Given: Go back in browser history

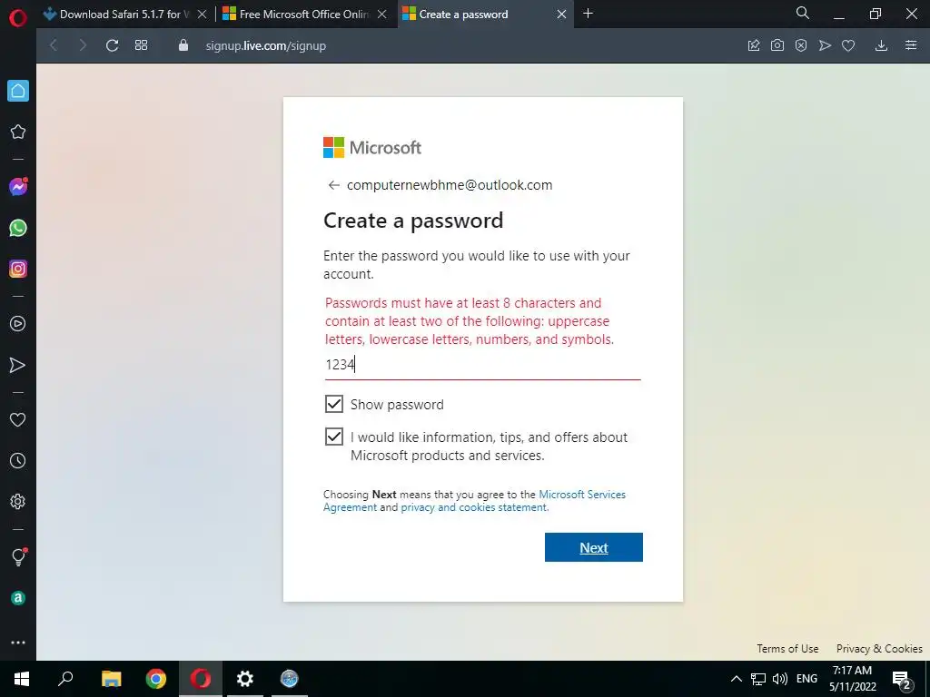Looking at the screenshot, I should pyautogui.click(x=54, y=45).
